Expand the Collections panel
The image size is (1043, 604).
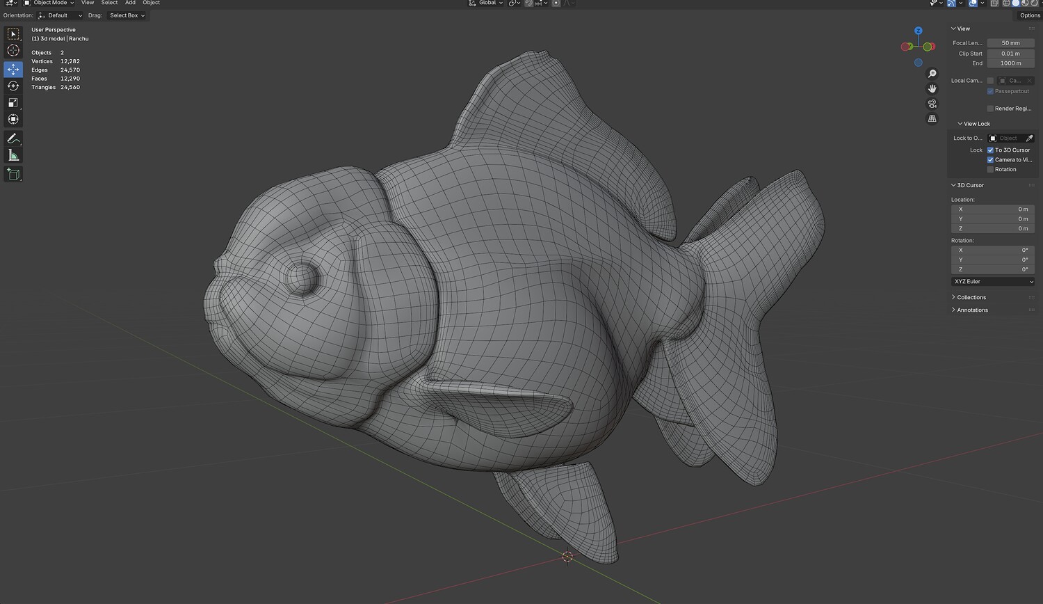(x=969, y=298)
